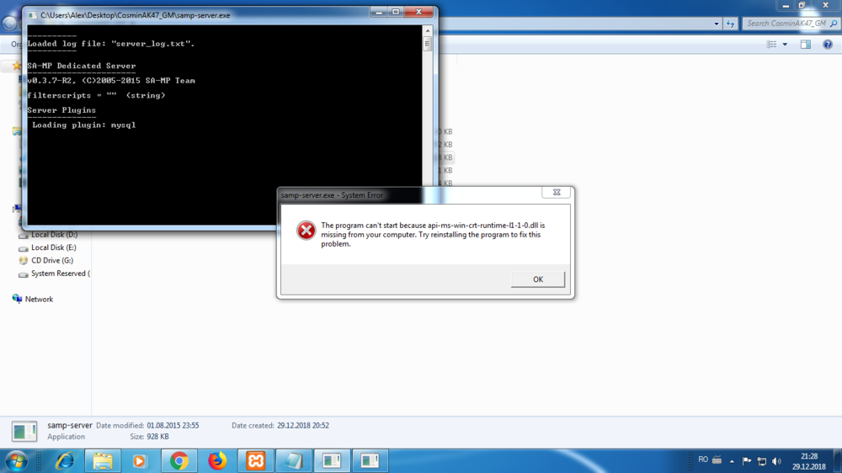Viewport: 842px width, 473px height.
Task: Open Windows Media Player from the taskbar
Action: click(x=140, y=460)
